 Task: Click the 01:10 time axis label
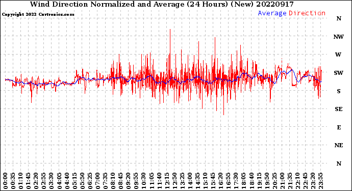[x=20, y=181]
